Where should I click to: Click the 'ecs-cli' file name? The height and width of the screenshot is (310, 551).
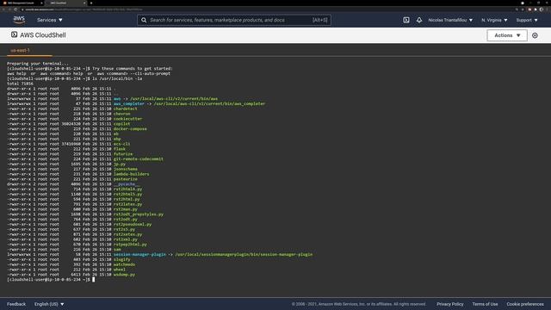click(x=122, y=144)
